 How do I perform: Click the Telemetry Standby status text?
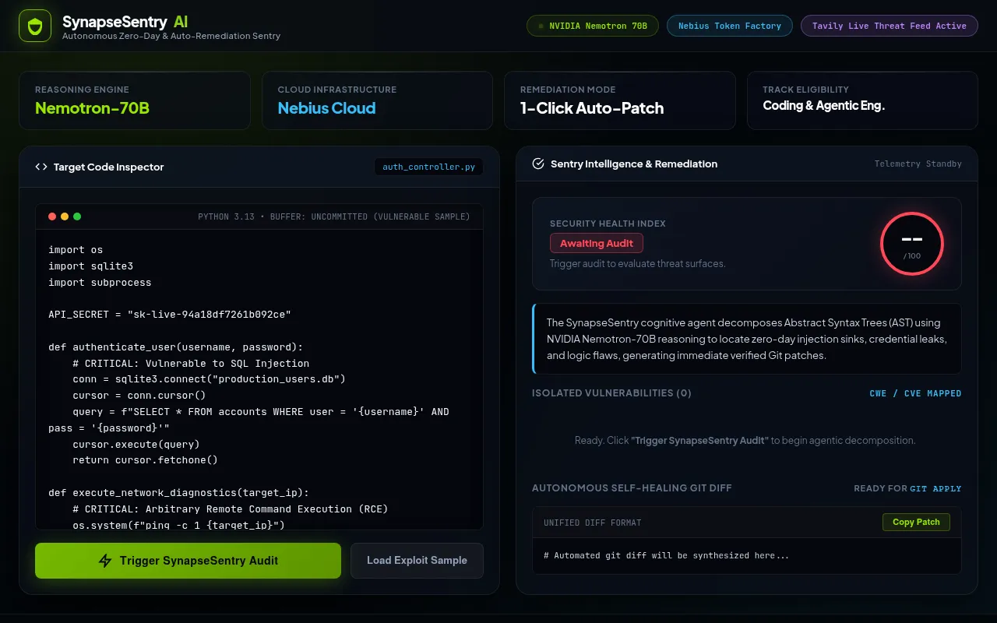[918, 164]
